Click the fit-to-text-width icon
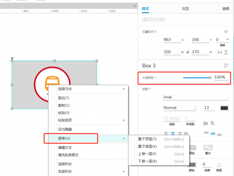This screenshot has width=234, height=176. coord(220,52)
